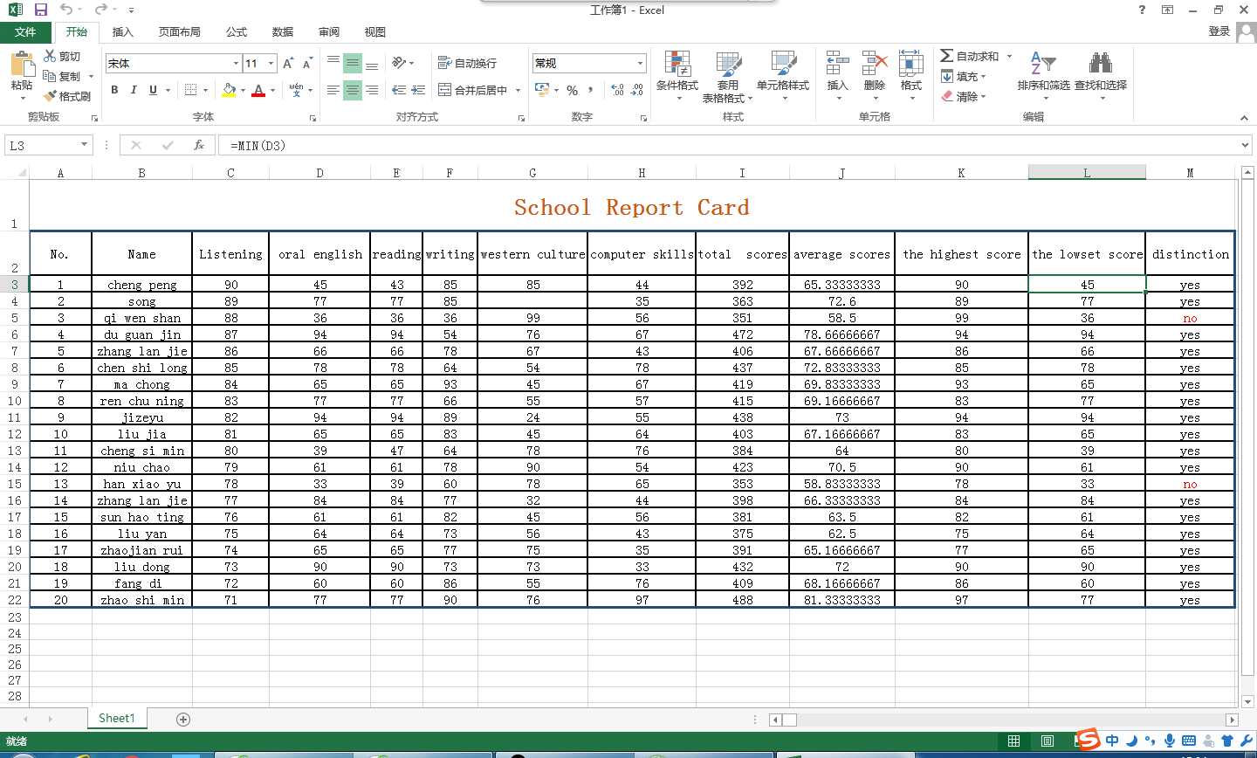Expand the font color dropdown arrow

pyautogui.click(x=272, y=90)
